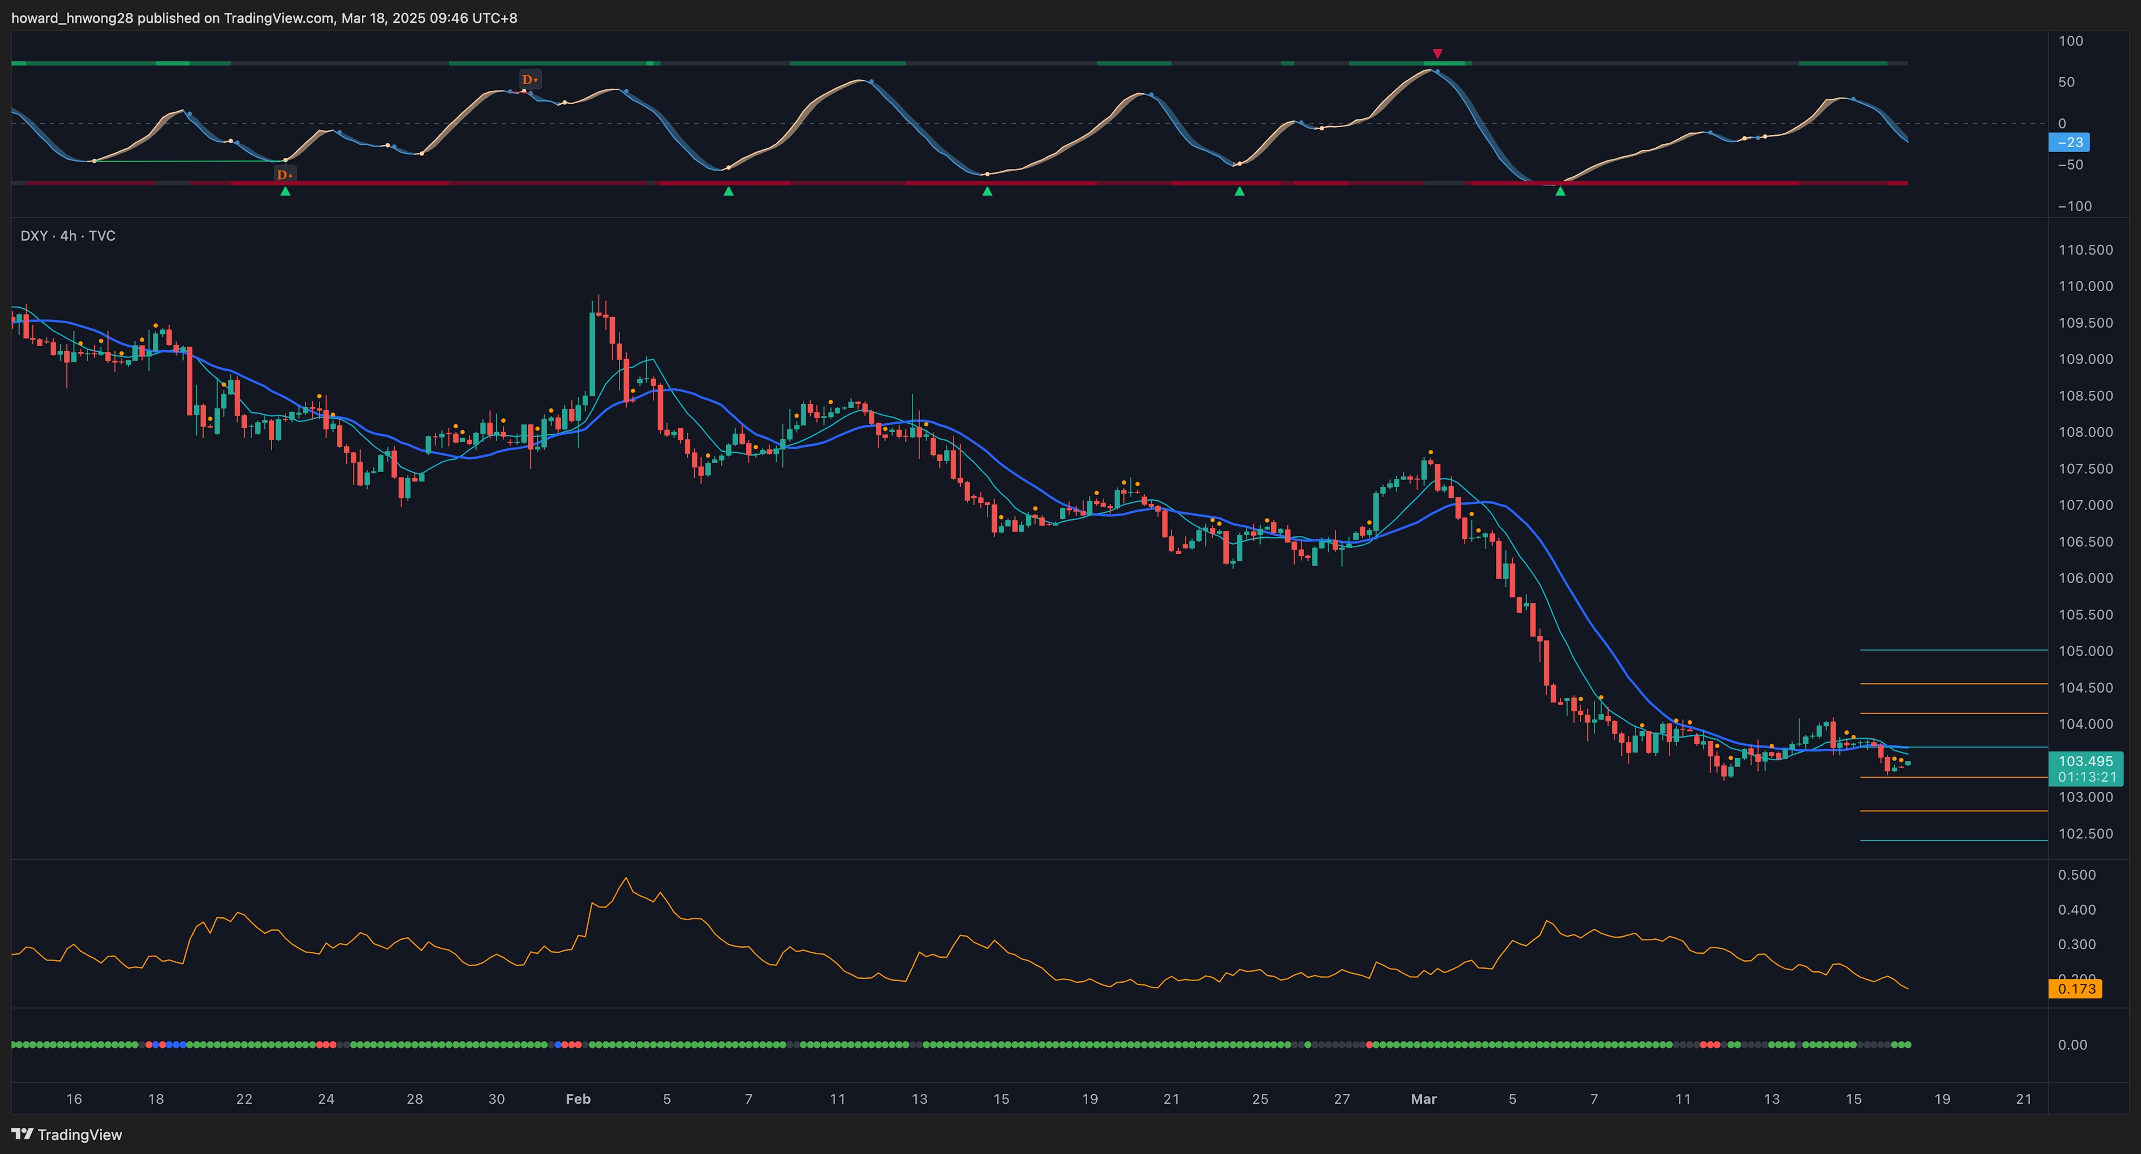This screenshot has width=2141, height=1154.
Task: Click the Feb month label on time axis
Action: point(579,1098)
